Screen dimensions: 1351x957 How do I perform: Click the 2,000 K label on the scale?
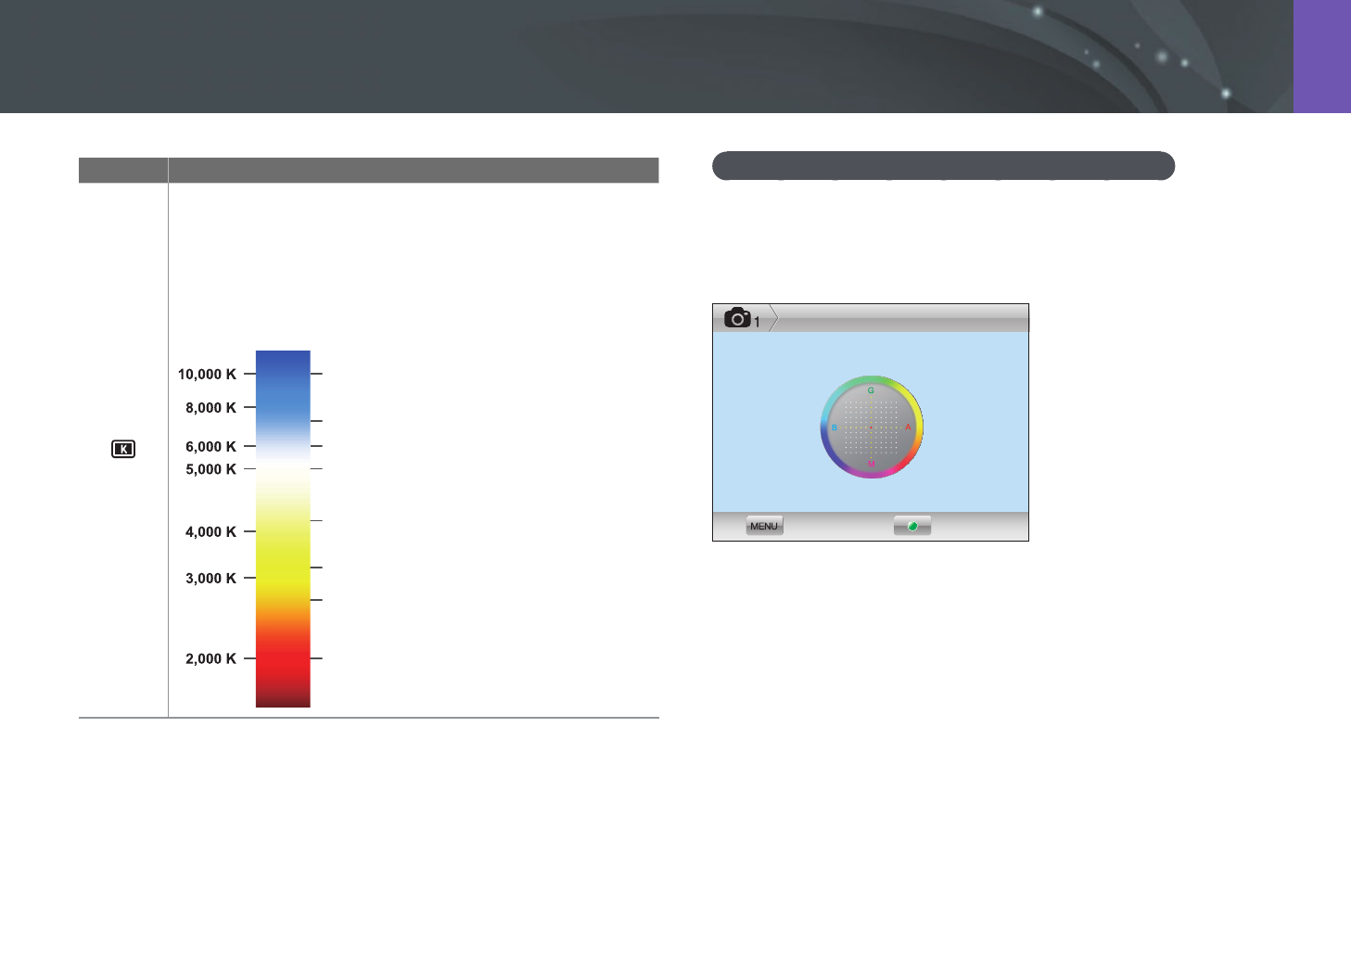tap(210, 658)
